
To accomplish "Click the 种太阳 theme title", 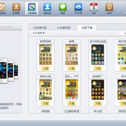I will pos(98,111).
